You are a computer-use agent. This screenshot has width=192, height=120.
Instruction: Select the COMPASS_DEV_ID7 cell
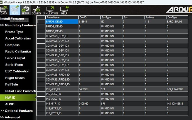62,65
